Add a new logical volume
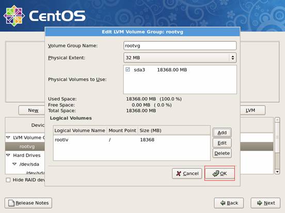 (x=222, y=133)
